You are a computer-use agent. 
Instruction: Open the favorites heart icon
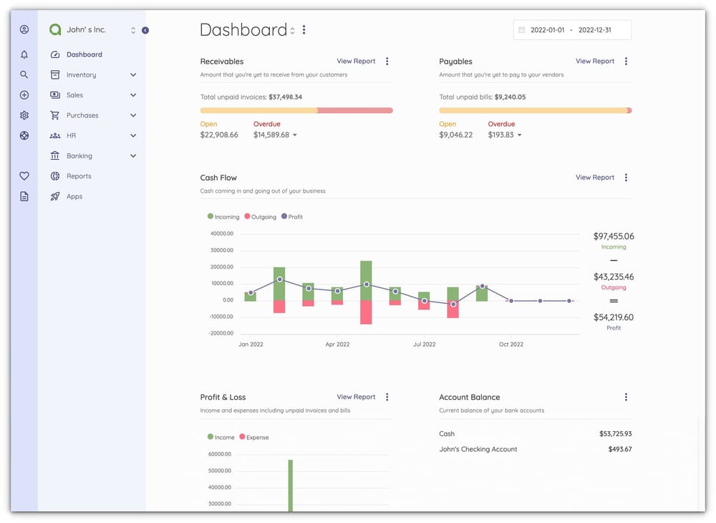[x=24, y=176]
